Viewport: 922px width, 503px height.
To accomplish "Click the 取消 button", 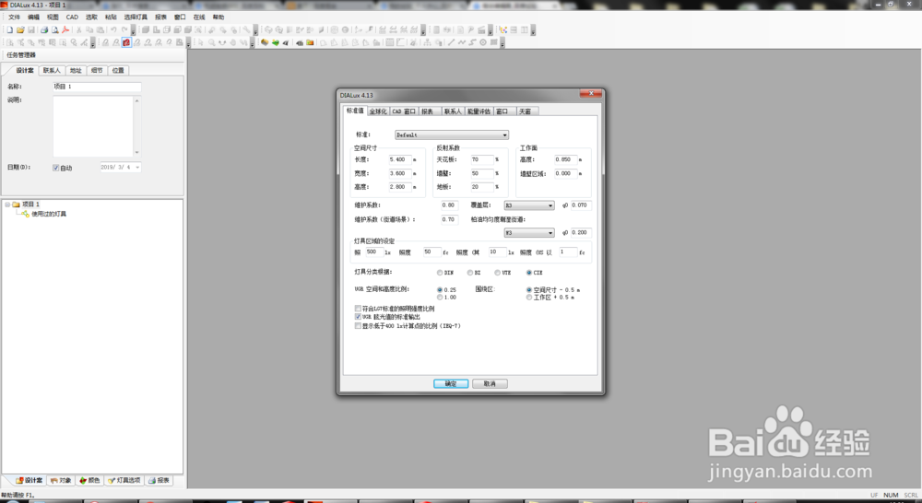I will point(490,384).
